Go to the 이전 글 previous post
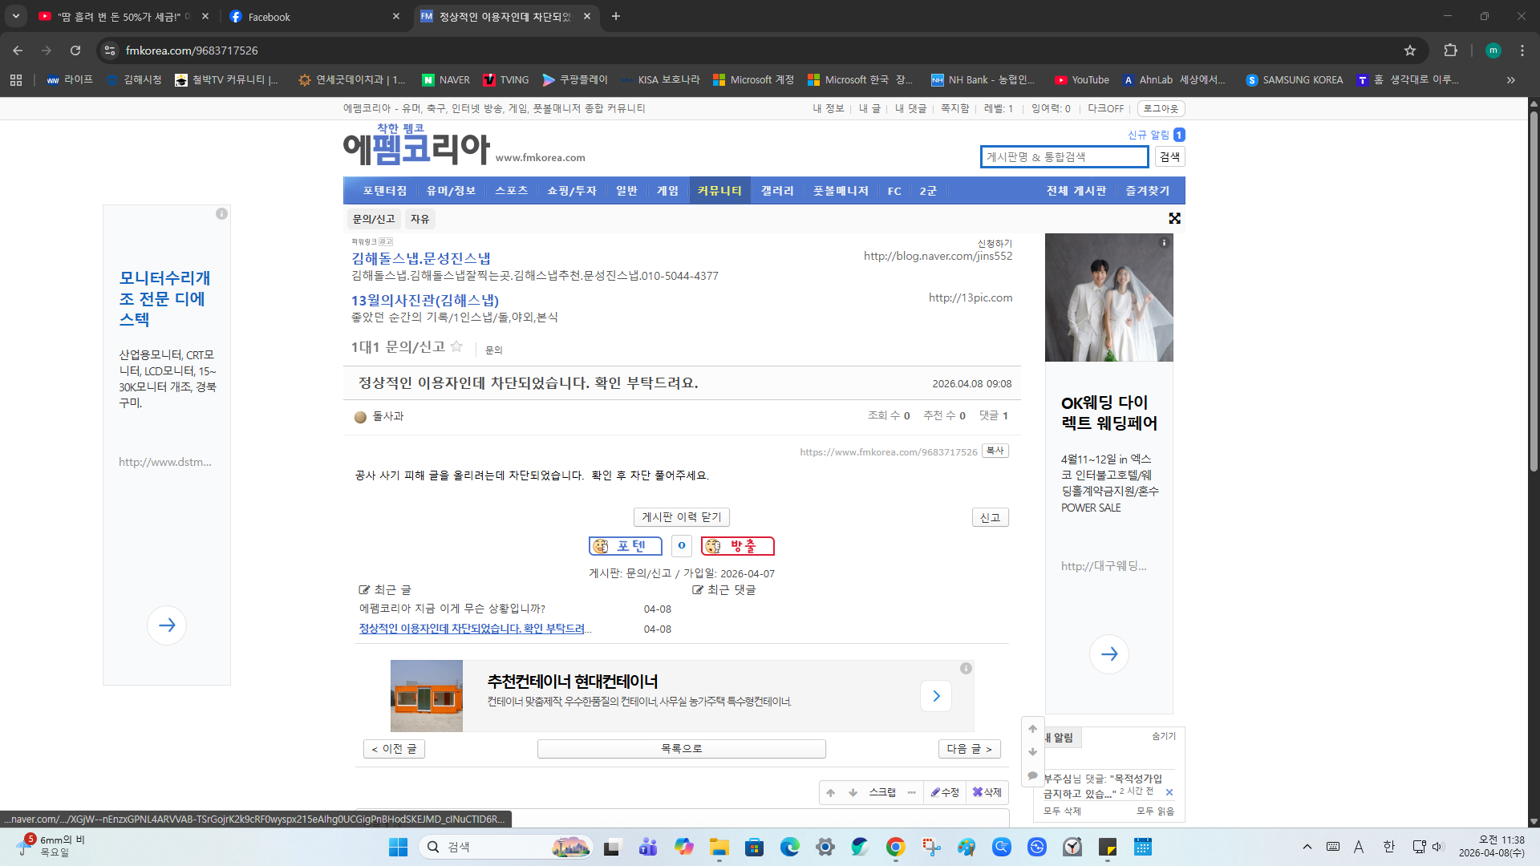1540x866 pixels. [x=394, y=749]
